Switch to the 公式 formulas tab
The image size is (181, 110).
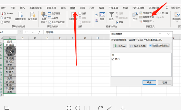(63, 8)
